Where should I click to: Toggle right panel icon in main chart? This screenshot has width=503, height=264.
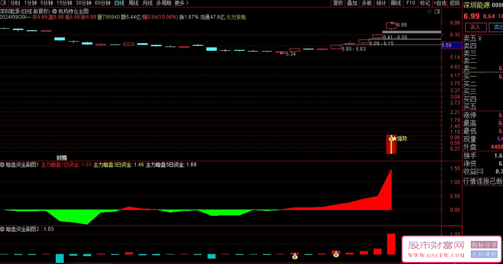437,11
